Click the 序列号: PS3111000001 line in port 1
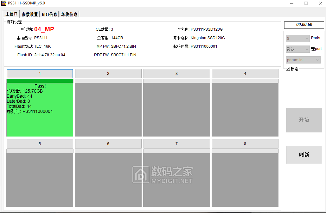326x213 pixels. pos(29,111)
